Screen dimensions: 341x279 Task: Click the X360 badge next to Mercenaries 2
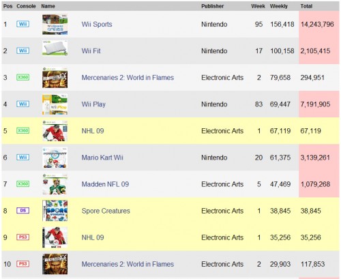tap(23, 77)
